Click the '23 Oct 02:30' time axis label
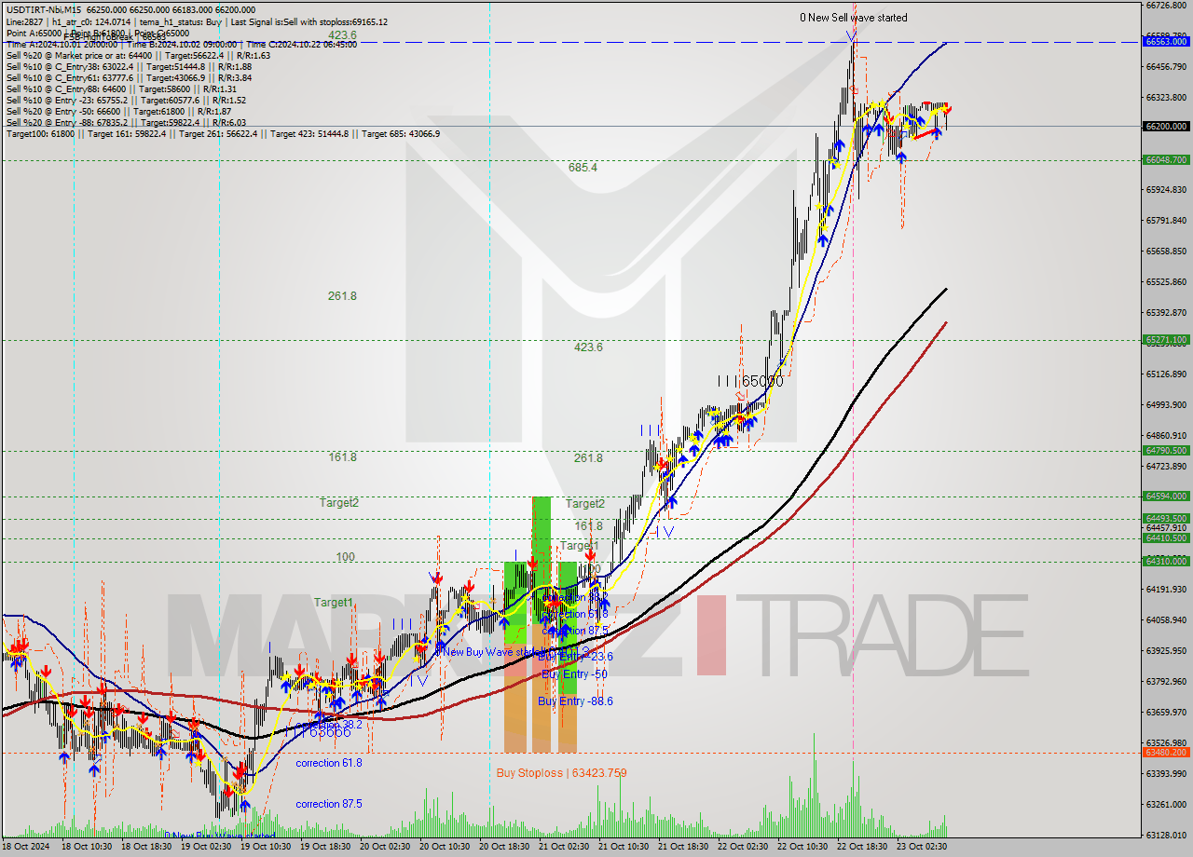This screenshot has width=1193, height=857. 922,847
